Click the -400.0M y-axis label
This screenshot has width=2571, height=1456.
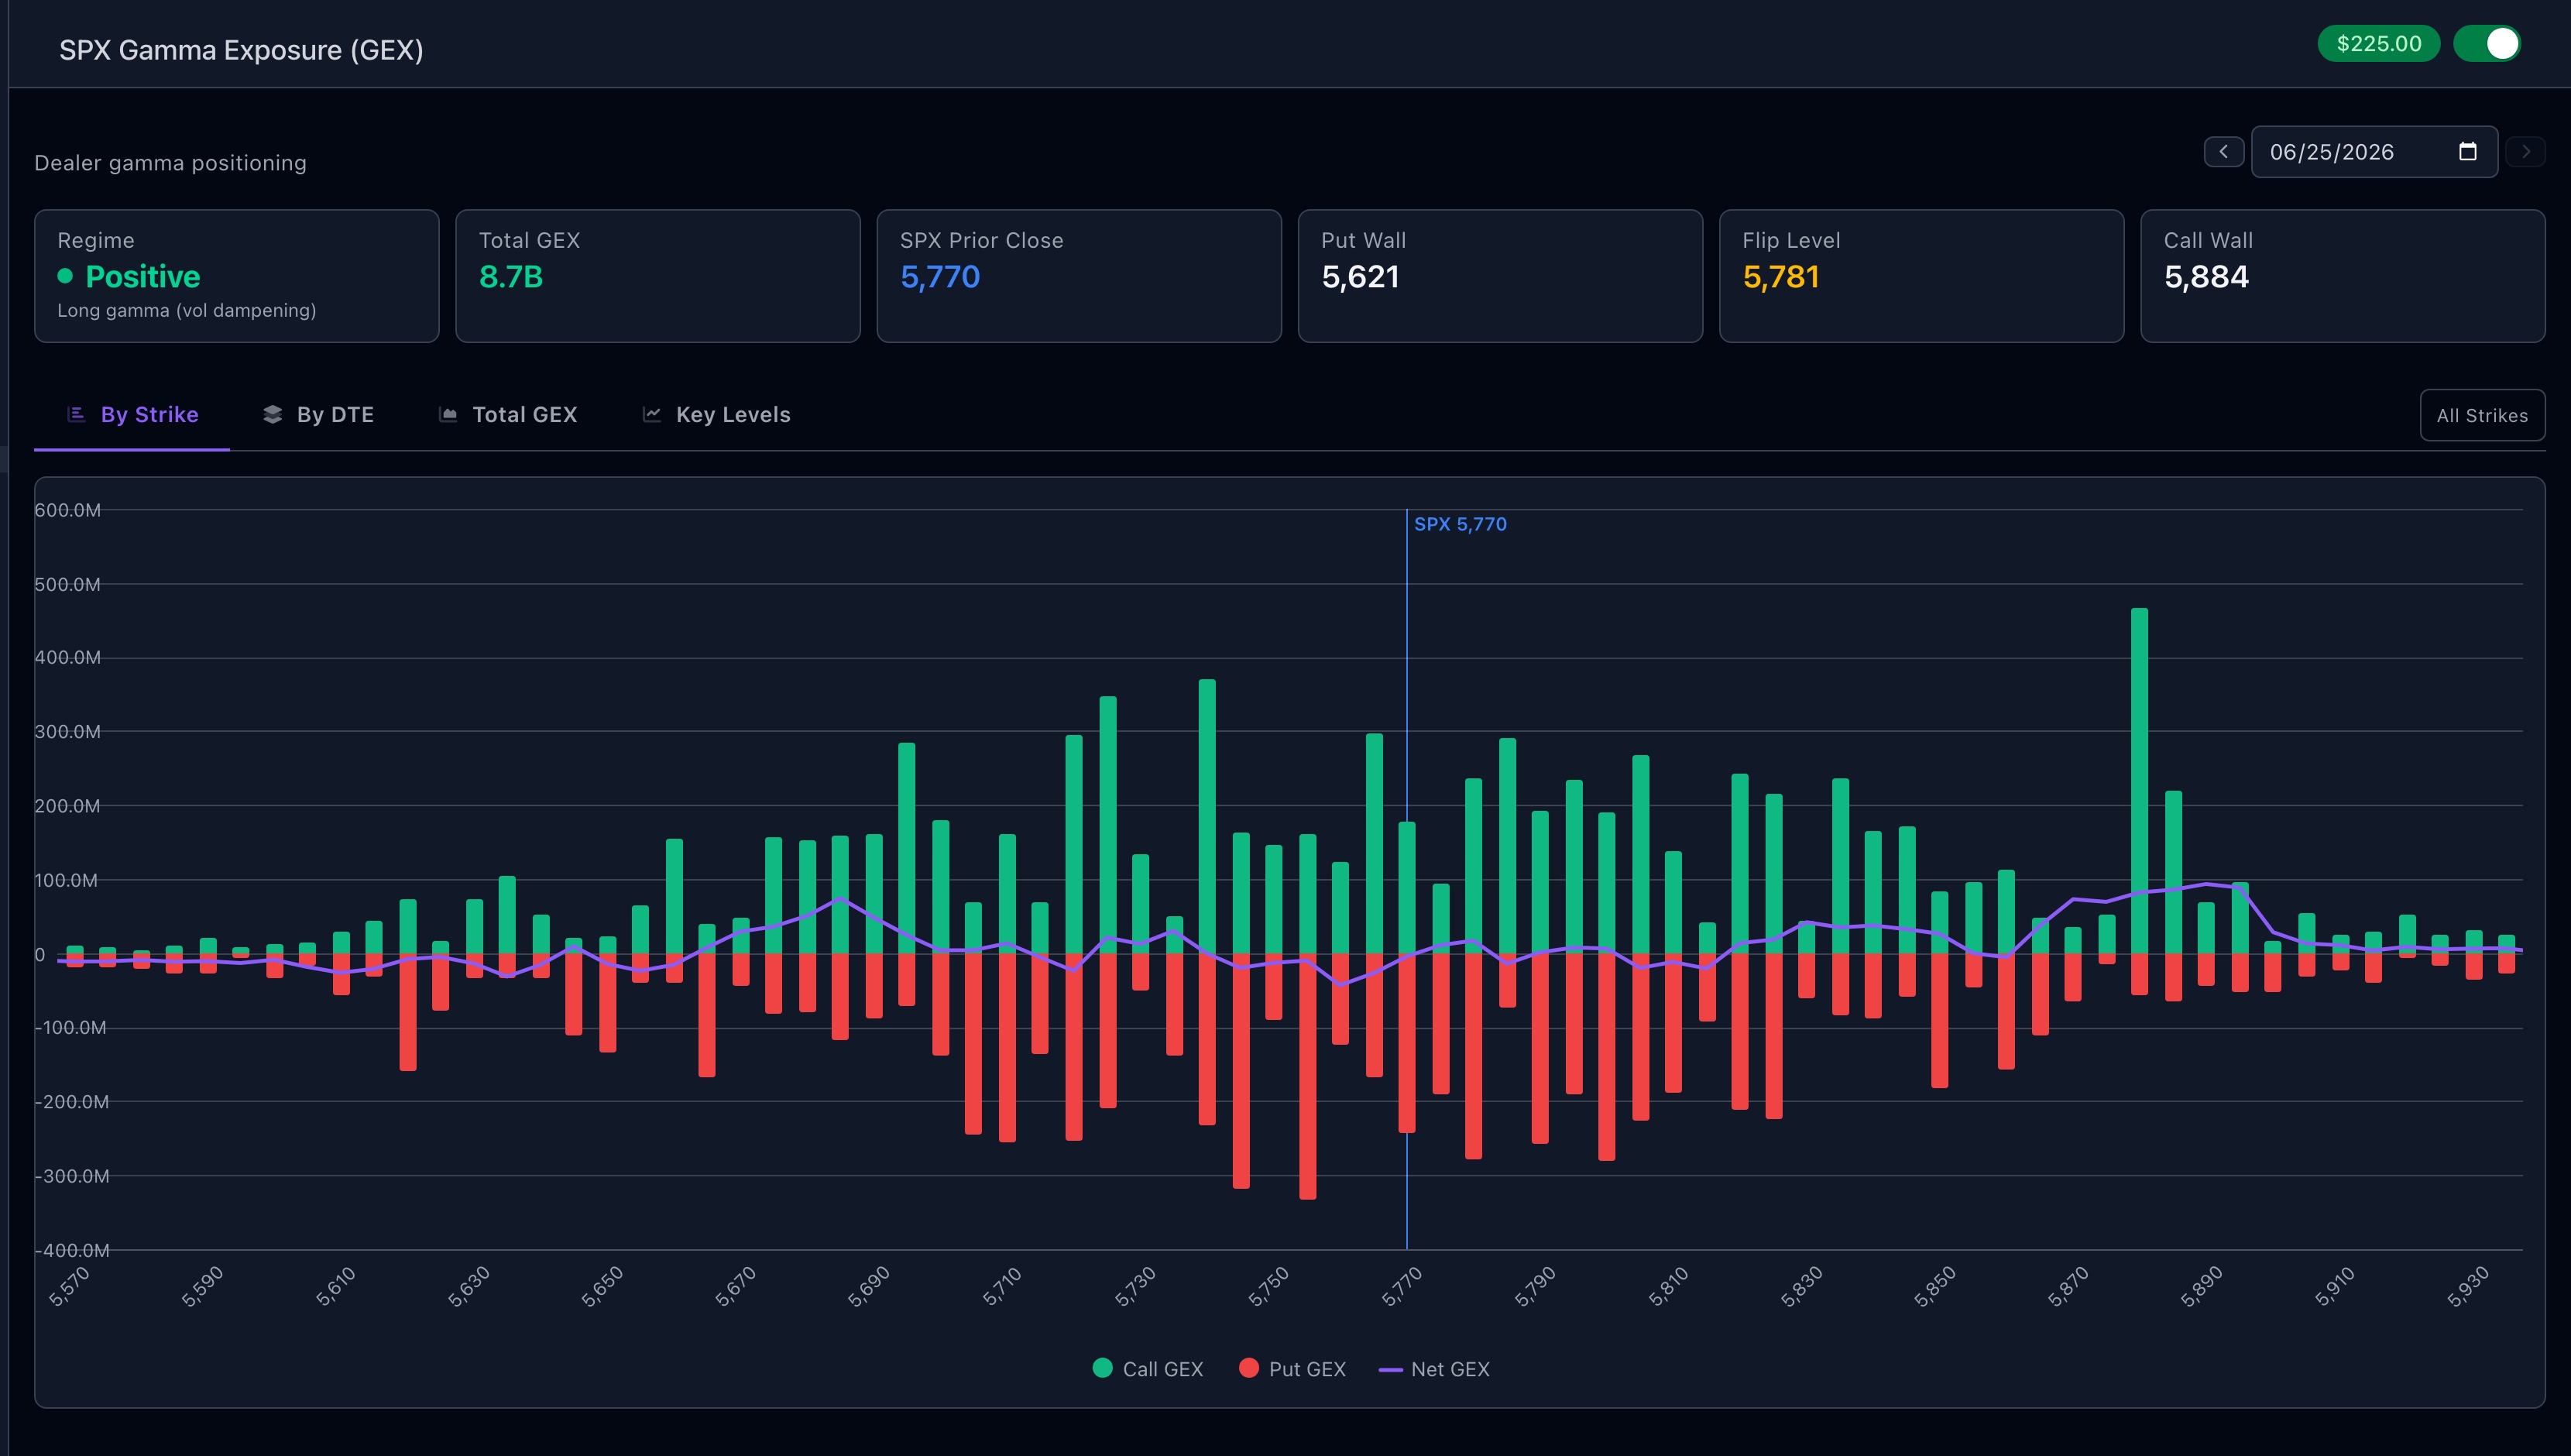72,1250
